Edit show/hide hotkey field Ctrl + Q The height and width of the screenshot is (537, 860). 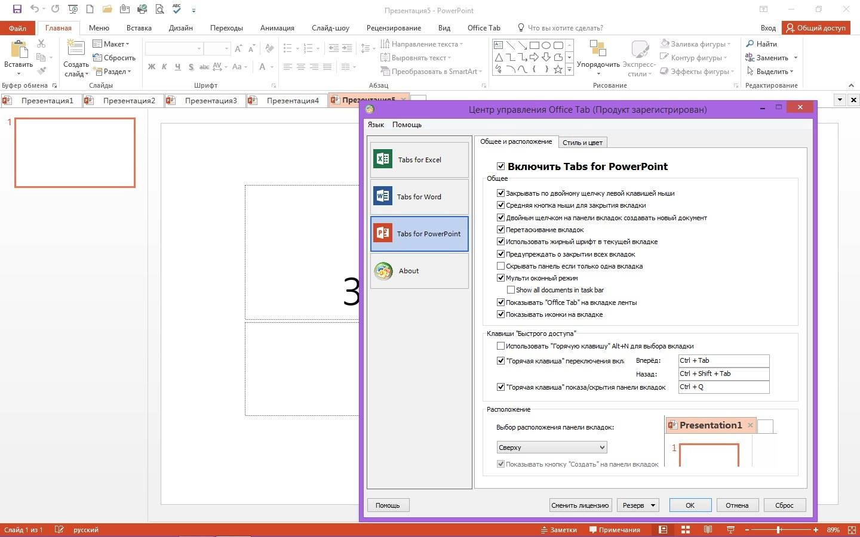coord(724,387)
